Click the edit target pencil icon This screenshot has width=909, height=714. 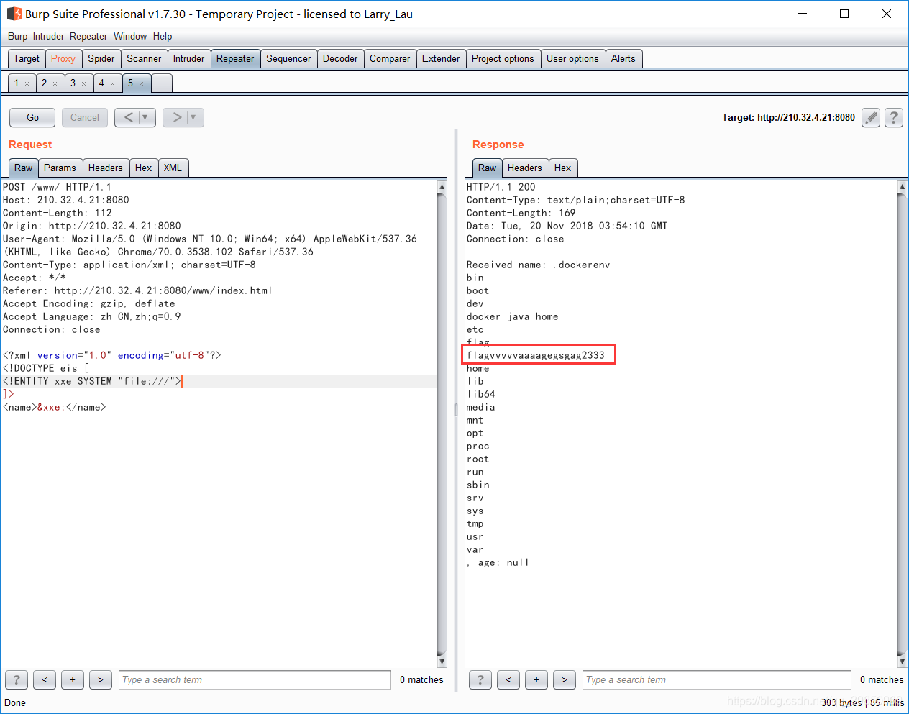[871, 117]
